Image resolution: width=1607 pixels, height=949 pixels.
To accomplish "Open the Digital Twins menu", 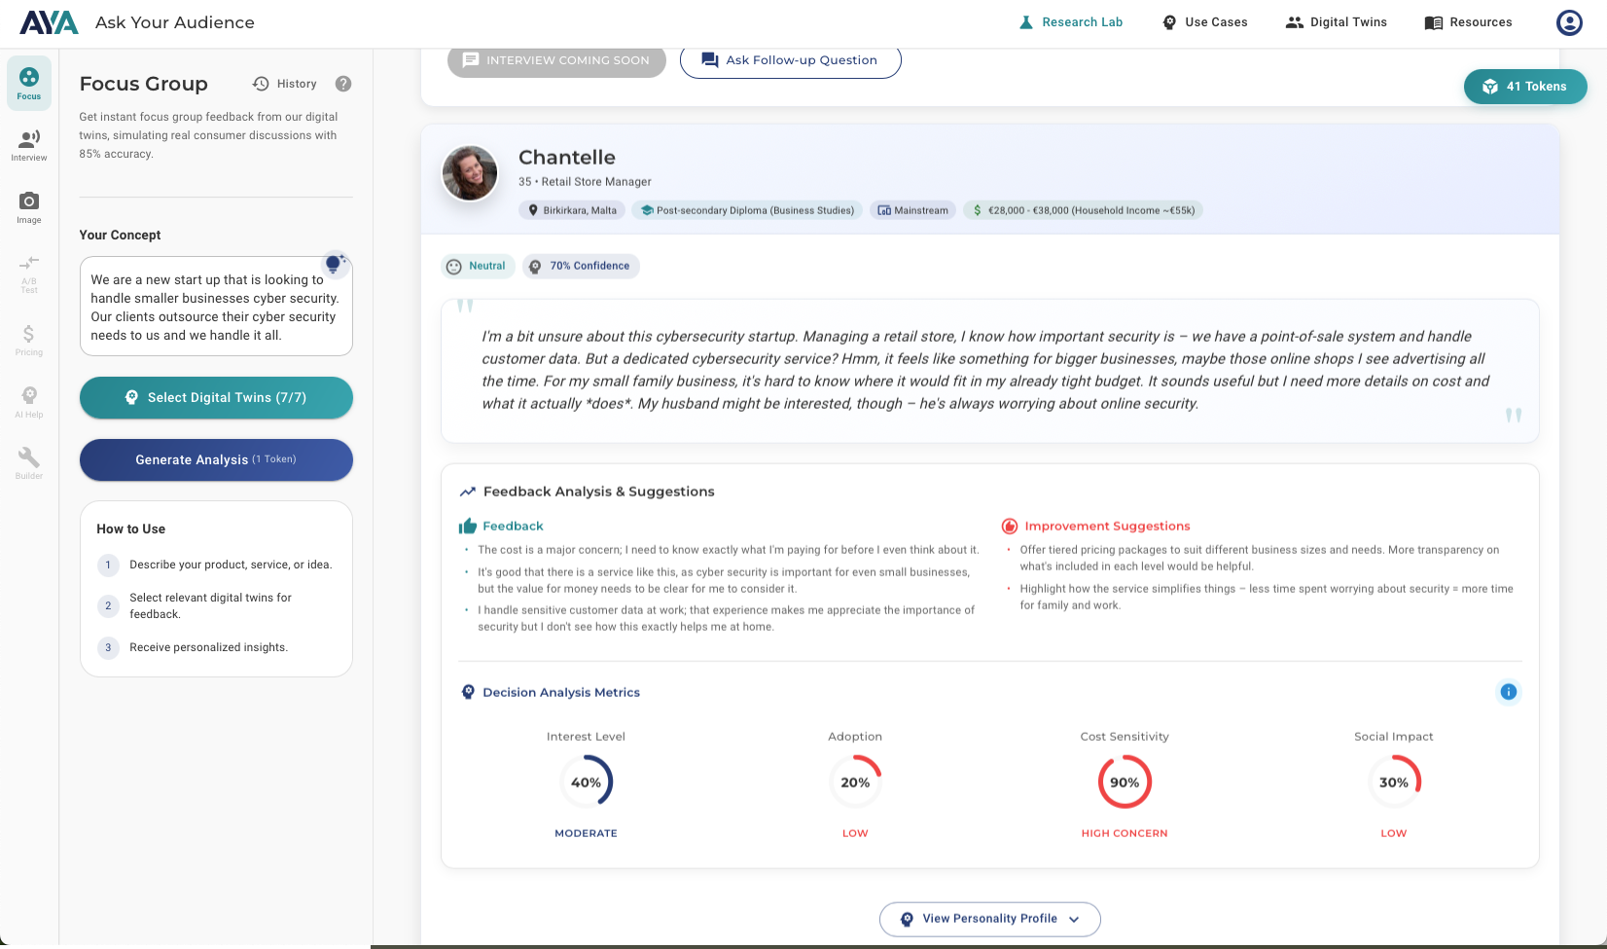I will (1337, 22).
